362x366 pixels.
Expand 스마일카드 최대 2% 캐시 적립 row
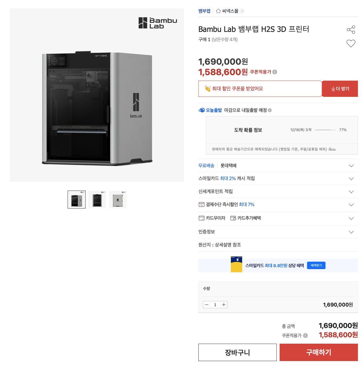click(278, 178)
